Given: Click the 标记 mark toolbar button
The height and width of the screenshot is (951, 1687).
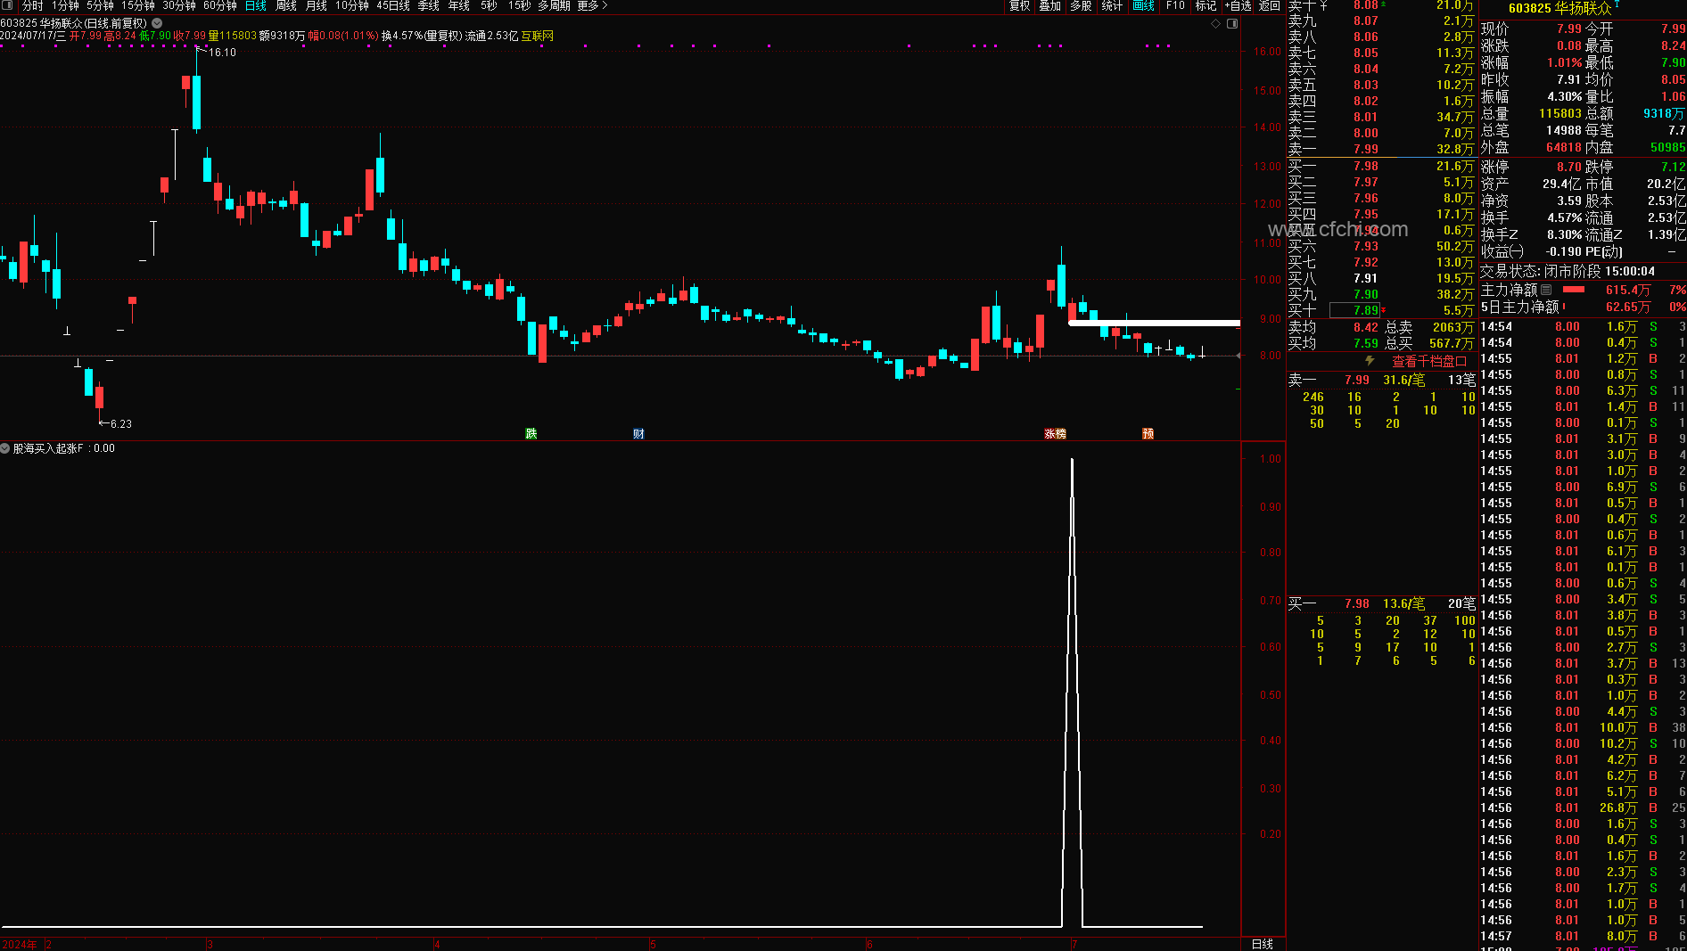Looking at the screenshot, I should tap(1206, 5).
